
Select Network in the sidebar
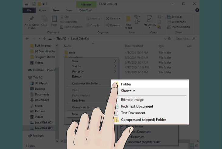[36, 136]
